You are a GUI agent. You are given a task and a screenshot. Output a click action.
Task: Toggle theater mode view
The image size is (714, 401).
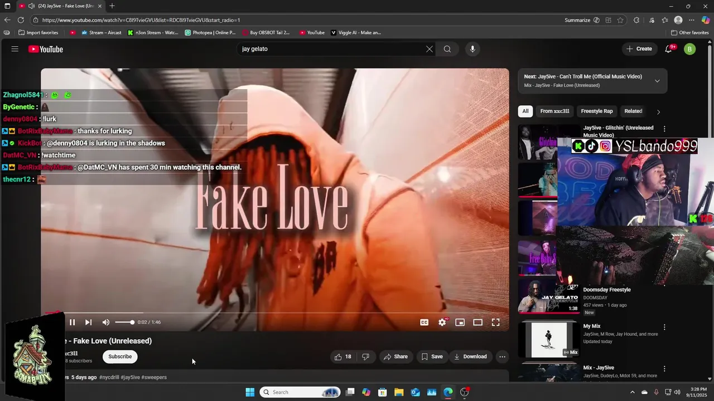(x=478, y=322)
